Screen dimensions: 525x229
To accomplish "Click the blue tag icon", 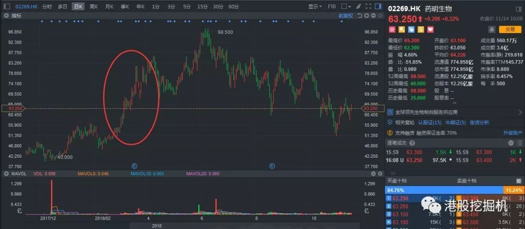I will (x=411, y=30).
